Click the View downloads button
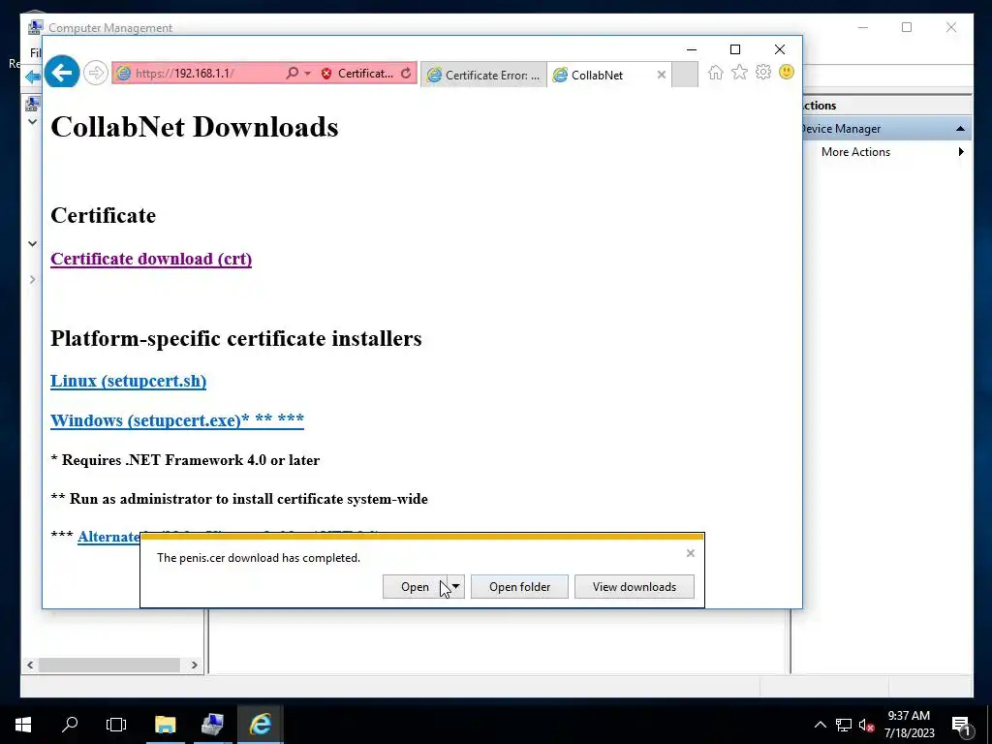Image resolution: width=992 pixels, height=744 pixels. [635, 586]
